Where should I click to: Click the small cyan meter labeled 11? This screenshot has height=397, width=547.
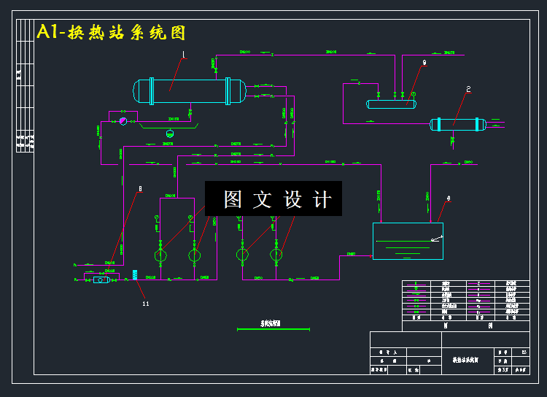pyautogui.click(x=135, y=275)
